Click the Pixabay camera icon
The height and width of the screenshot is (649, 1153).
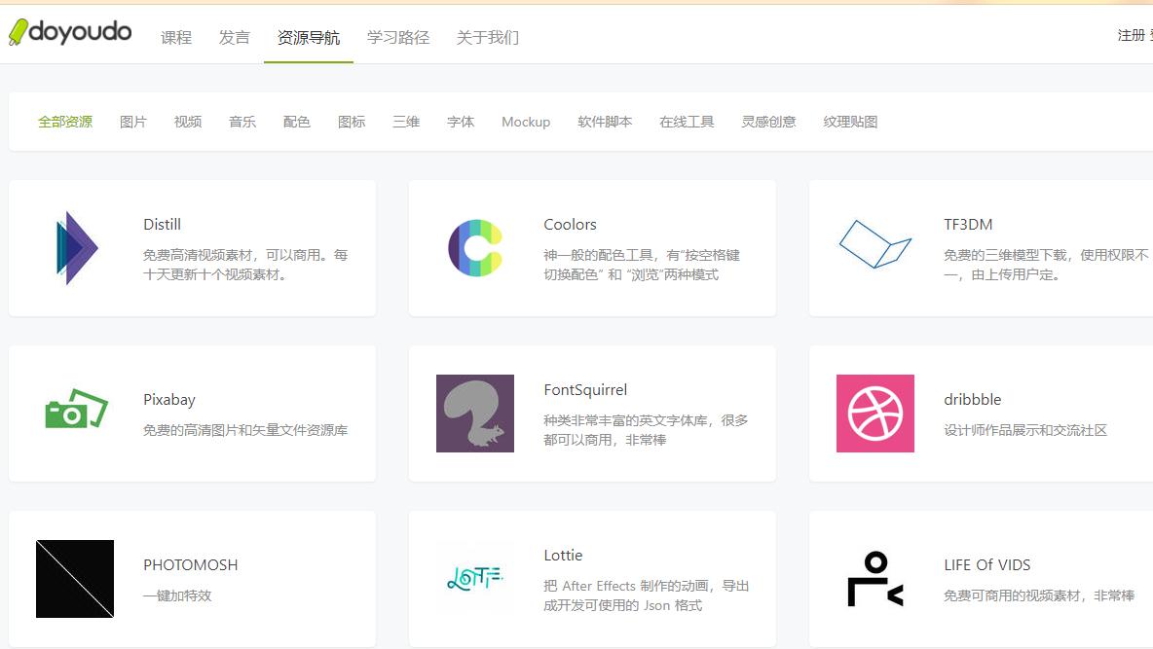click(75, 413)
